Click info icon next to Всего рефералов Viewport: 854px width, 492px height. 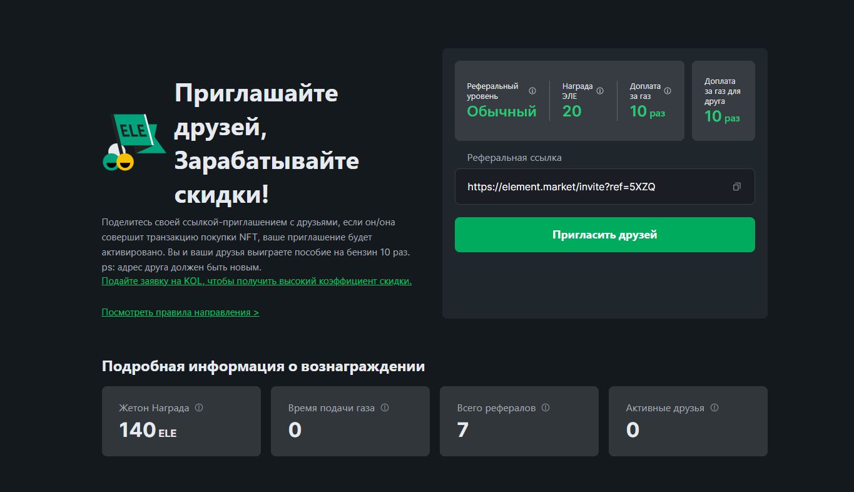(x=546, y=407)
